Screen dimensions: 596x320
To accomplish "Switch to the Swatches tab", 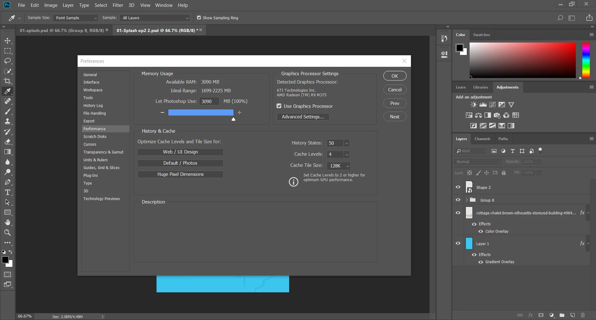I will (481, 35).
